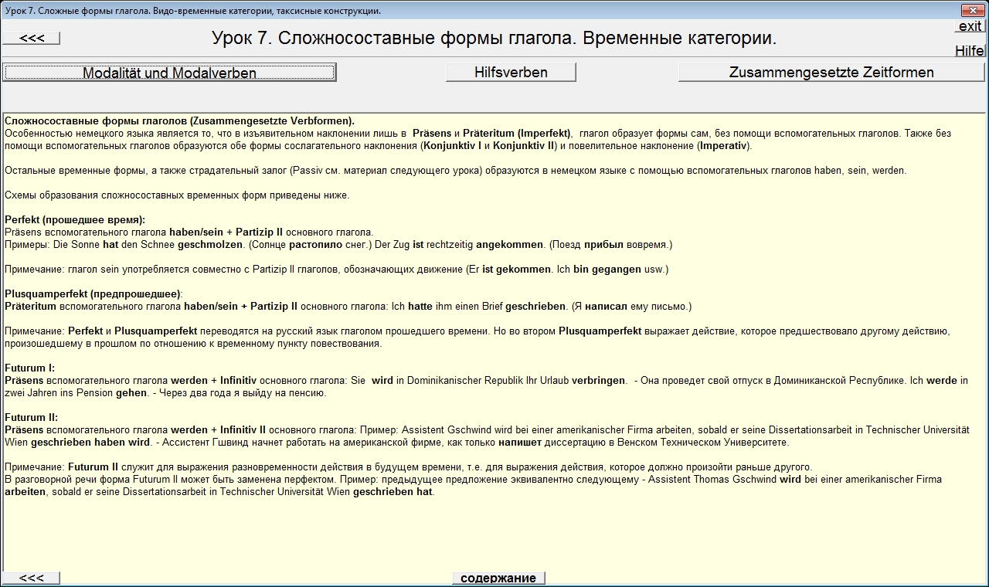Click the bold phrase 'geschrieben haben wird'
The width and height of the screenshot is (989, 587).
click(x=90, y=443)
